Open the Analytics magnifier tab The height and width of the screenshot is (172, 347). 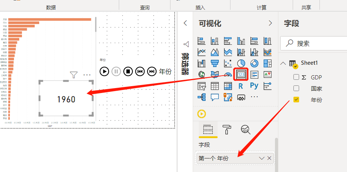[x=246, y=129]
